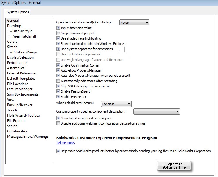The width and height of the screenshot is (218, 177).
Task: Click Export to Settings File button
Action: click(174, 166)
